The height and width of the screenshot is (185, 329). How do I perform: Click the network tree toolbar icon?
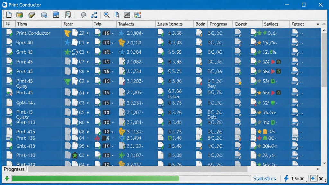(x=94, y=15)
